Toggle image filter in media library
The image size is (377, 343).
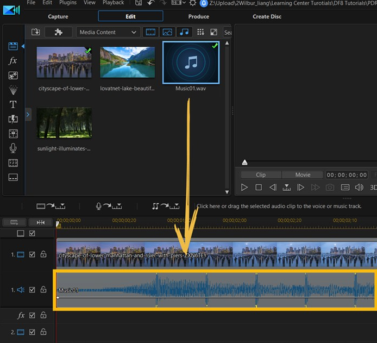point(167,32)
